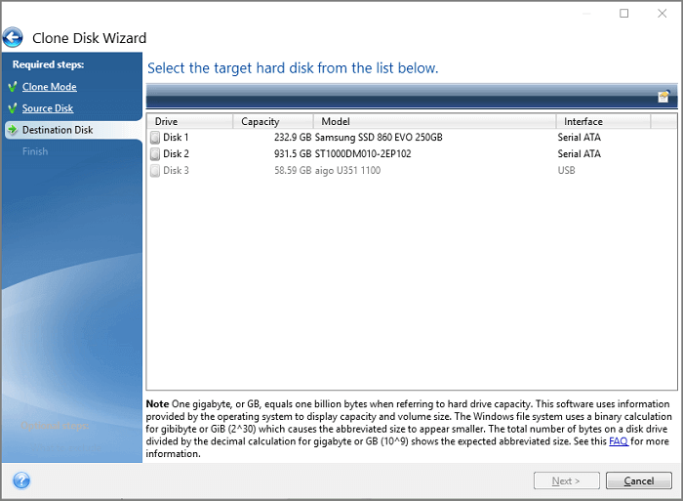This screenshot has height=501, width=683.
Task: Click USB interface for Disk 3
Action: [x=566, y=171]
